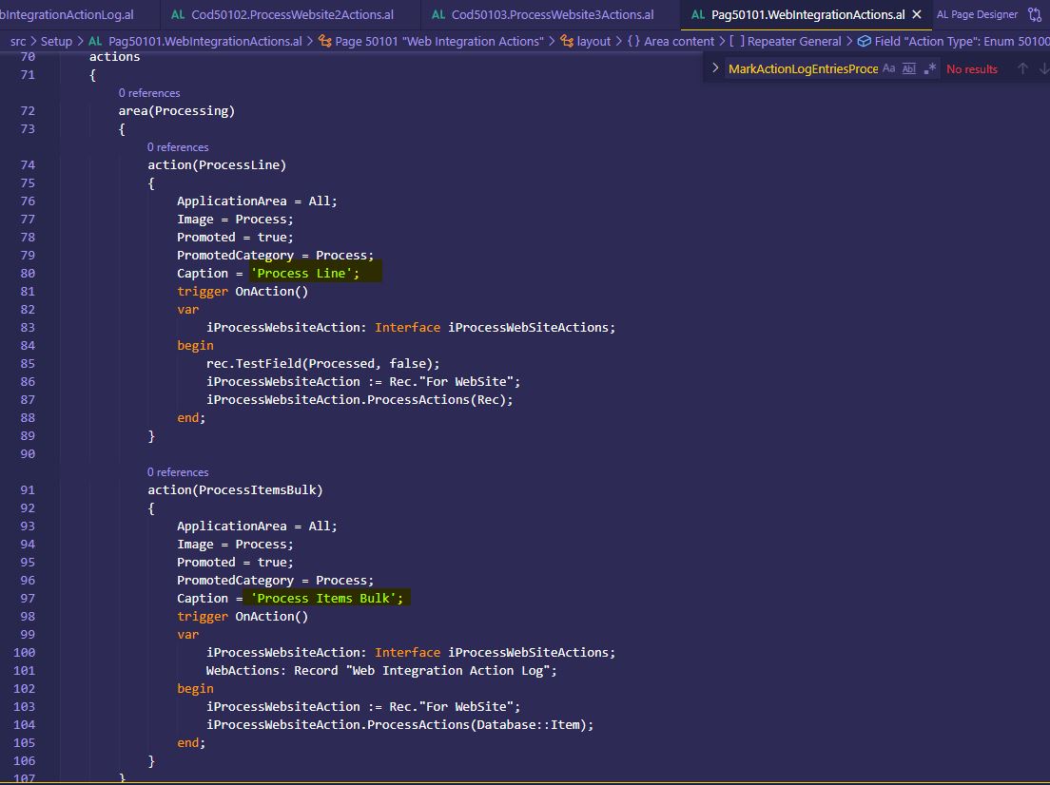
Task: Click the layout icon in the breadcrumb bar
Action: click(569, 41)
